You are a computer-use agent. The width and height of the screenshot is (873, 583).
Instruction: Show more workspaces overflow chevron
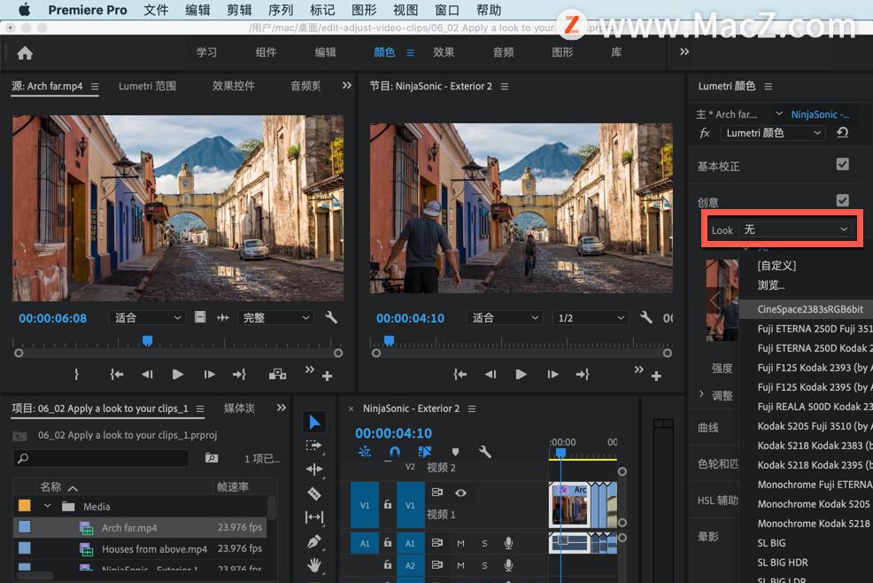684,52
